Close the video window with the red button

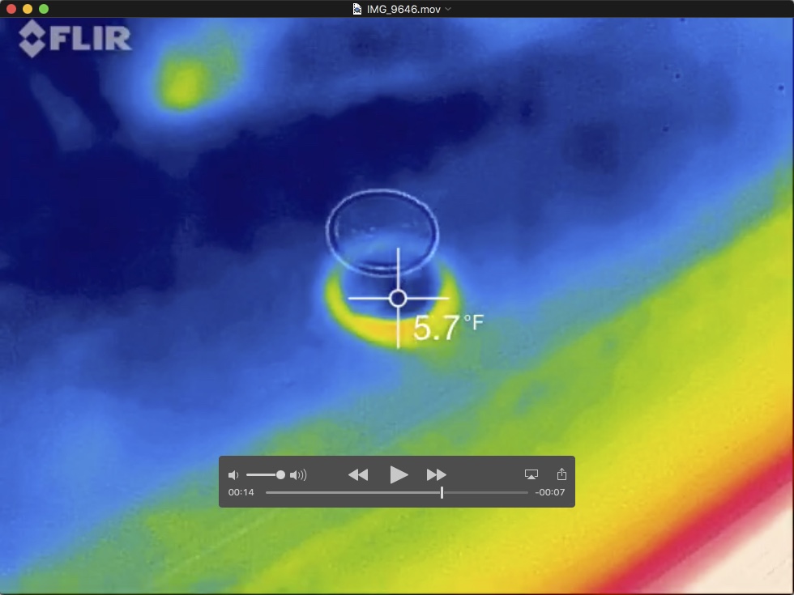click(11, 9)
